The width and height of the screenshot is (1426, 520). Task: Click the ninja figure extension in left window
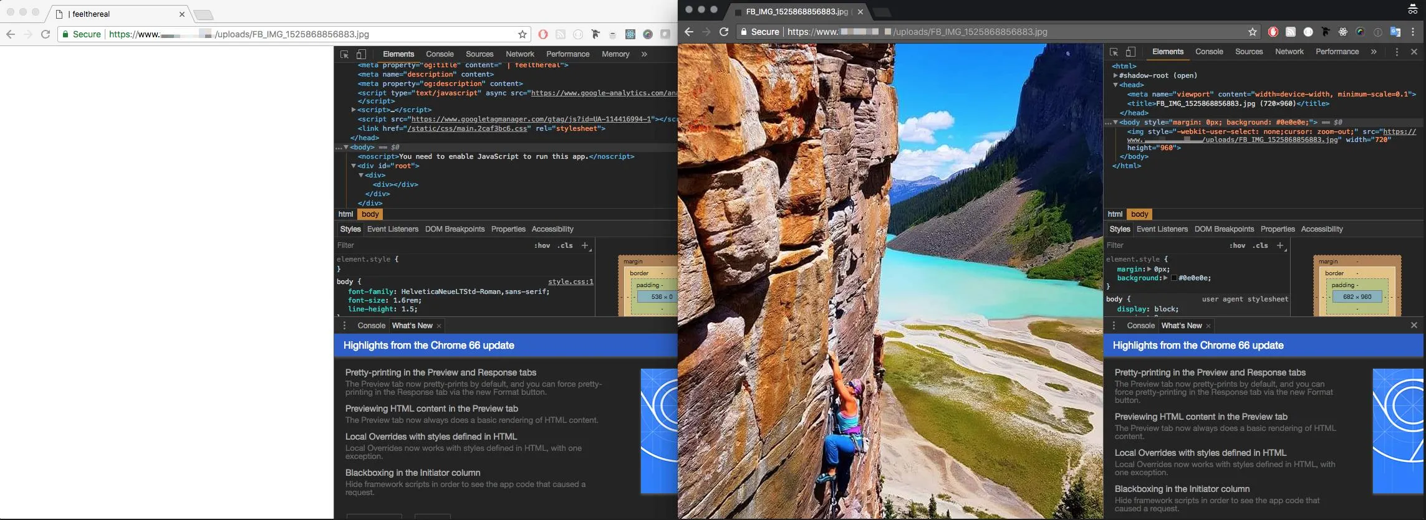coord(595,34)
